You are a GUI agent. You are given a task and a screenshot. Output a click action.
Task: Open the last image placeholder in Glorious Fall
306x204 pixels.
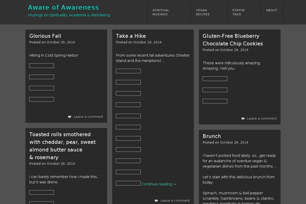(x=42, y=99)
